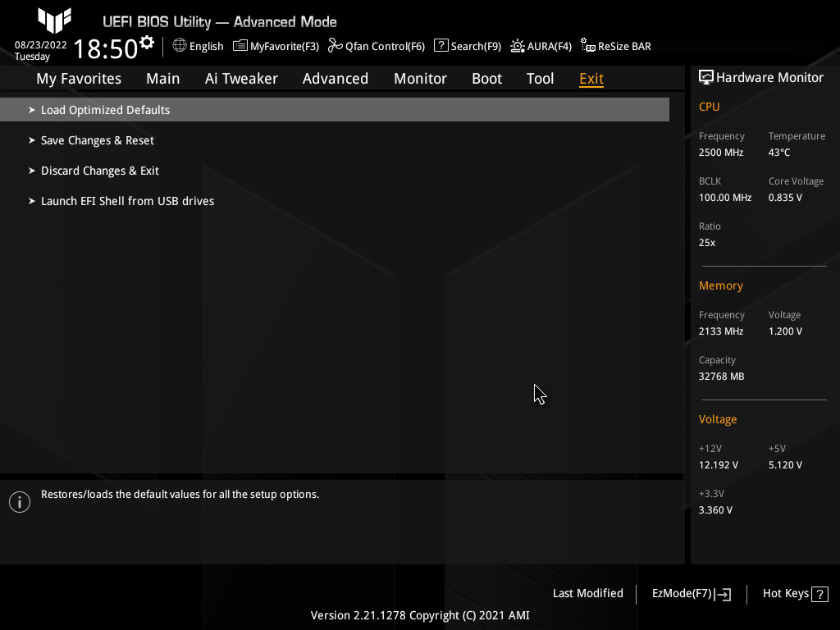This screenshot has height=630, width=840.
Task: Switch to the Ai Tweaker tab
Action: point(241,78)
